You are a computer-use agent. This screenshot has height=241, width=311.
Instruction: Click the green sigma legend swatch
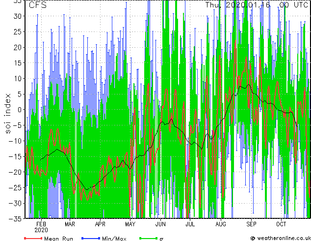pos(148,238)
